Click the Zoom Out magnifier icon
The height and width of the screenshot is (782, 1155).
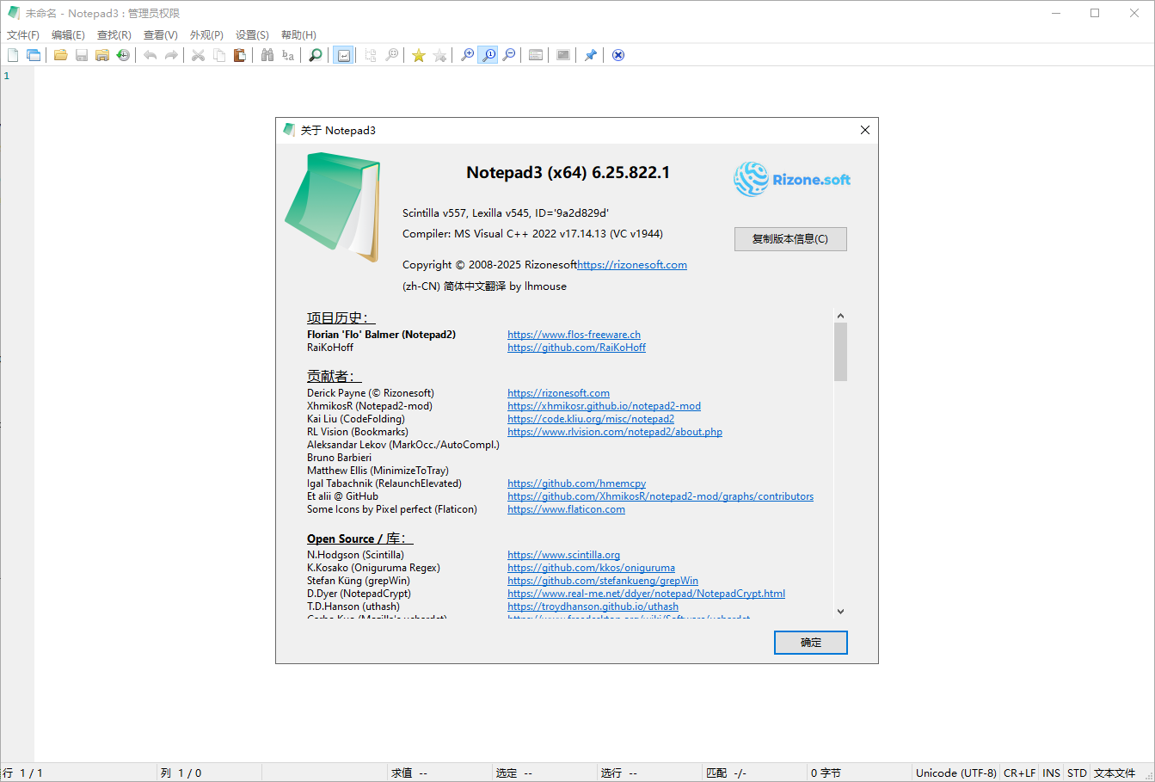[509, 55]
